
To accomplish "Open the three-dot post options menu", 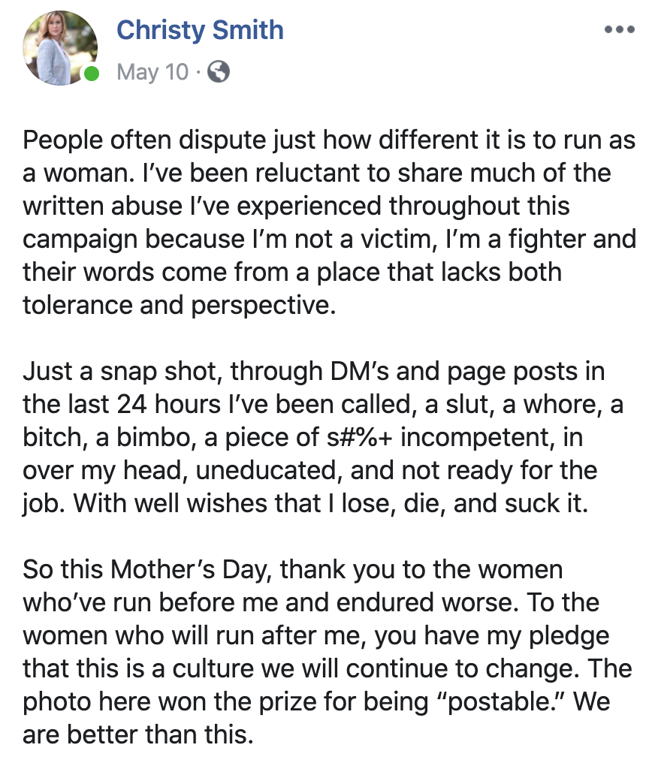I will pyautogui.click(x=619, y=30).
